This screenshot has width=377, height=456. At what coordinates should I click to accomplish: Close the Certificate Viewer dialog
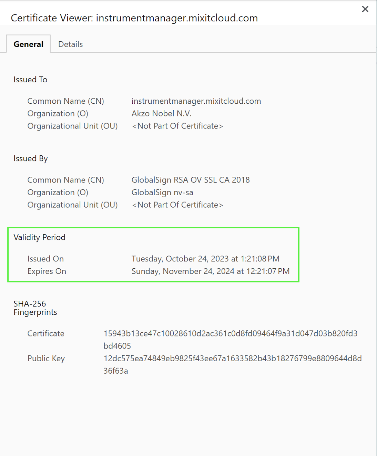pyautogui.click(x=365, y=9)
